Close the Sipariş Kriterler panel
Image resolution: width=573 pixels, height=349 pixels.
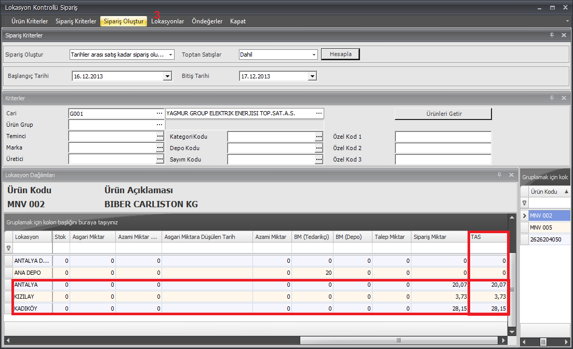click(x=564, y=35)
